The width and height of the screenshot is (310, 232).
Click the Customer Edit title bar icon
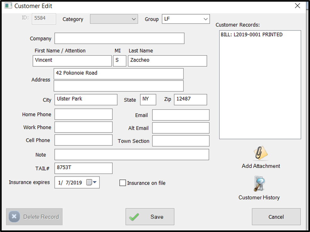[8, 6]
